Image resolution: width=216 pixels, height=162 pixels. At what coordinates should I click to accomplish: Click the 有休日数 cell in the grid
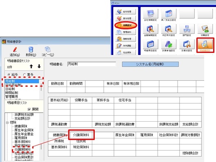tap(113, 83)
